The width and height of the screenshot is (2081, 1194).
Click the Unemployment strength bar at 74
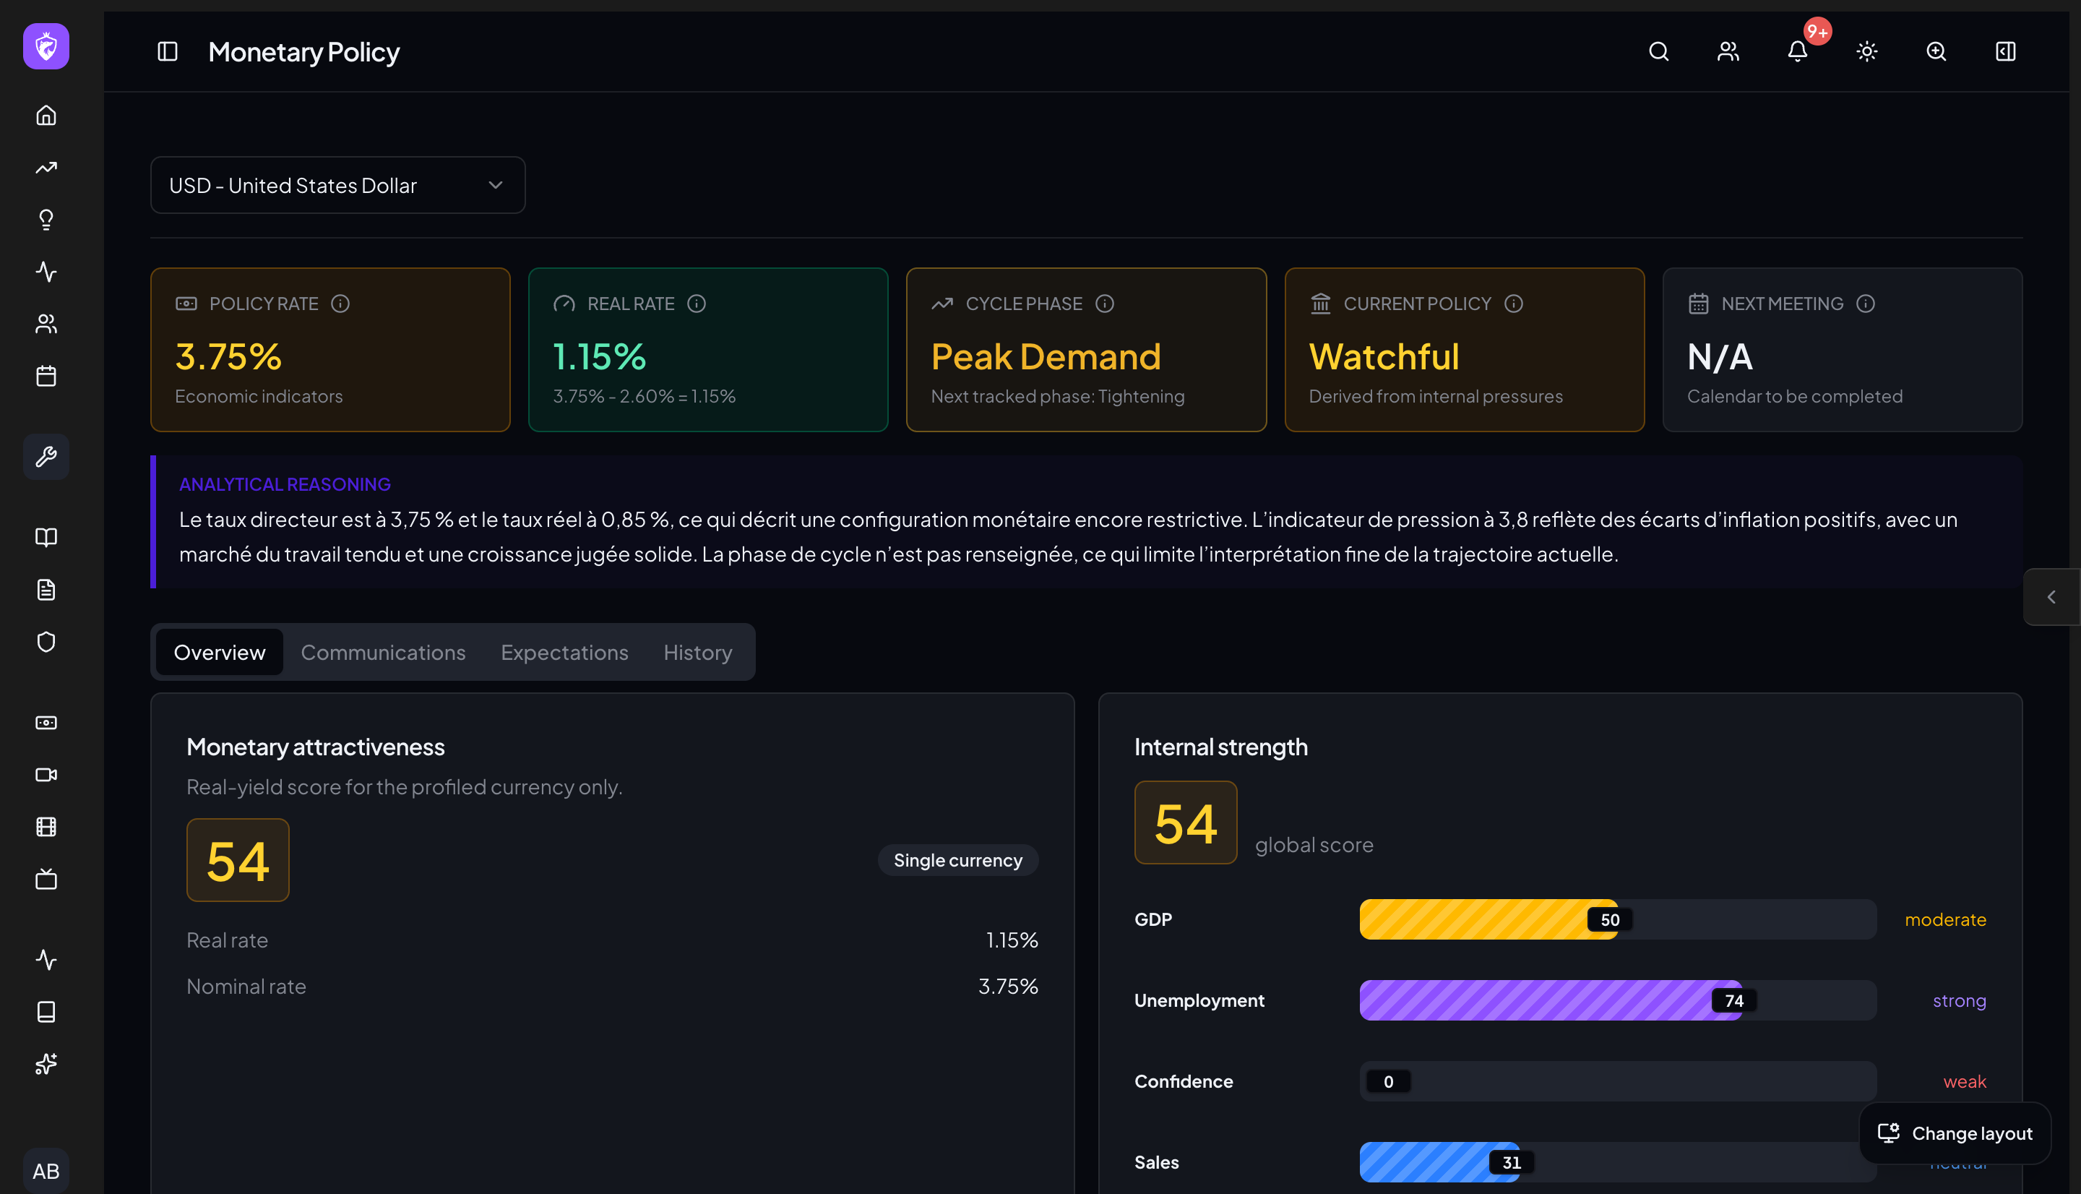point(1617,1000)
